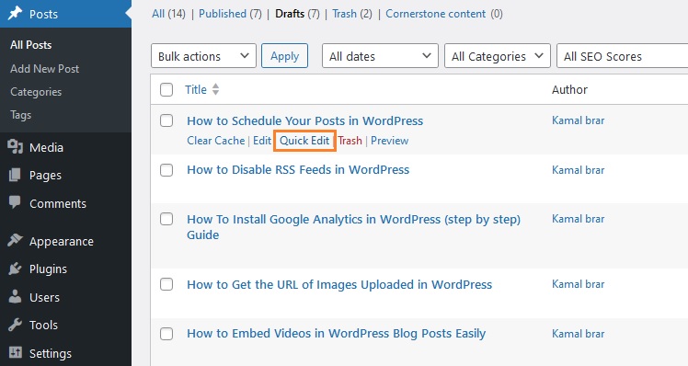Click the Users person icon
688x366 pixels.
pos(15,297)
